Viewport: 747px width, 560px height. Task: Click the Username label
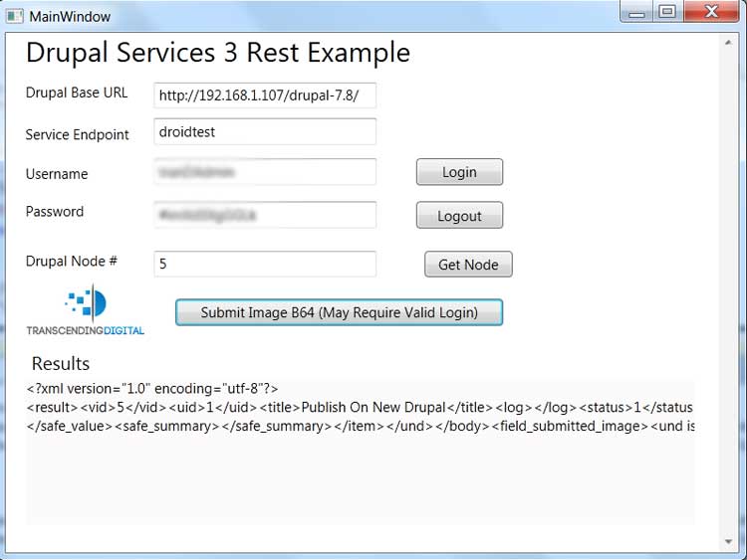click(x=57, y=174)
